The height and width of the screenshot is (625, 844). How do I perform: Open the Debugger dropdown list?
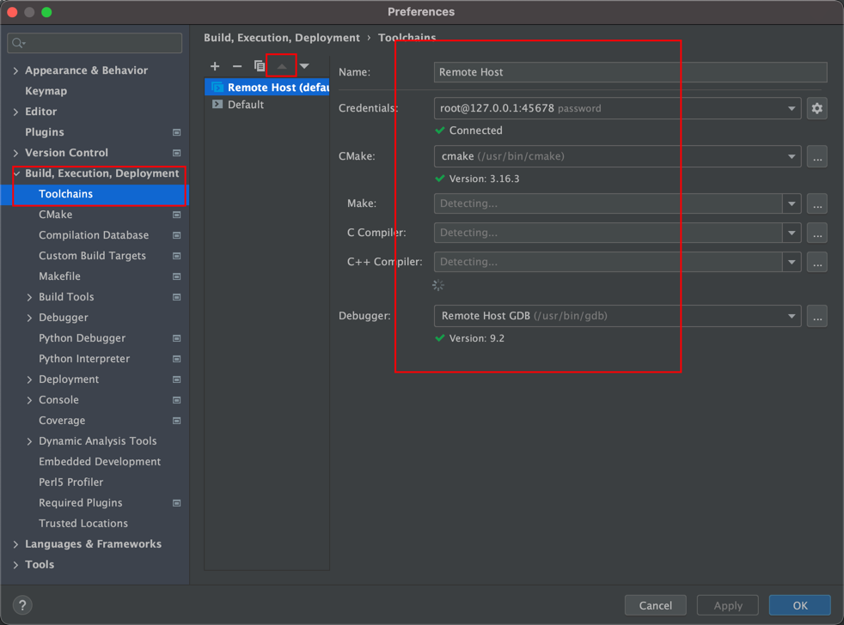pos(791,316)
